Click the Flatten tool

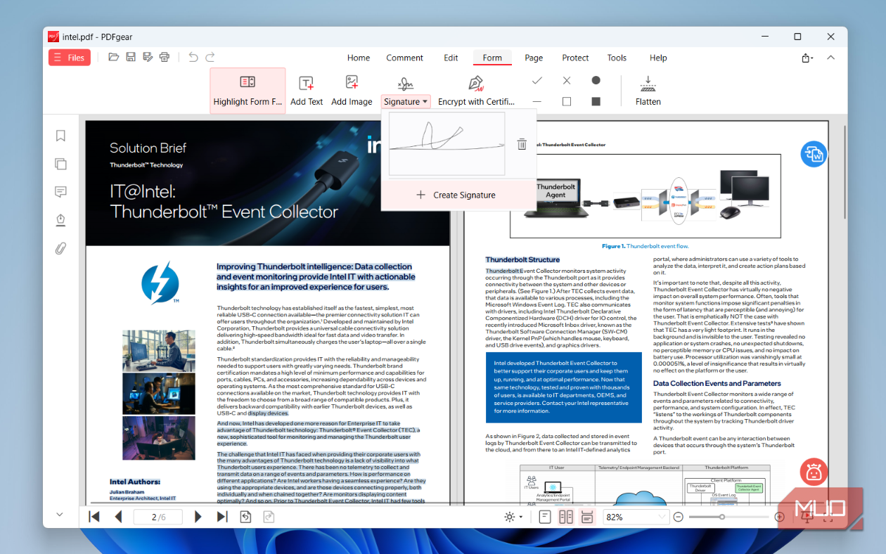pos(648,91)
